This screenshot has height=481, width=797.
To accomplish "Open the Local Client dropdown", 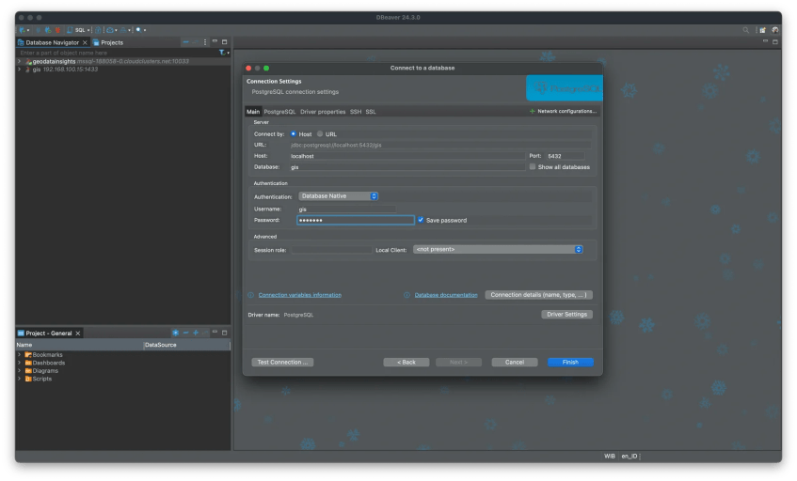I will (x=498, y=249).
